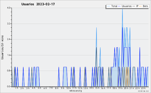The image size is (151, 93).
Task: Click the y-axis label 'Usuarios/10 mins'
Action: click(2, 47)
